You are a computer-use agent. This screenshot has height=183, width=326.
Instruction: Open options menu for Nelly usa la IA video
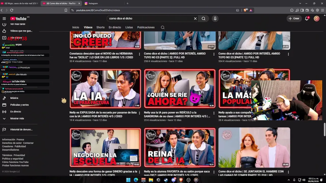214,113
